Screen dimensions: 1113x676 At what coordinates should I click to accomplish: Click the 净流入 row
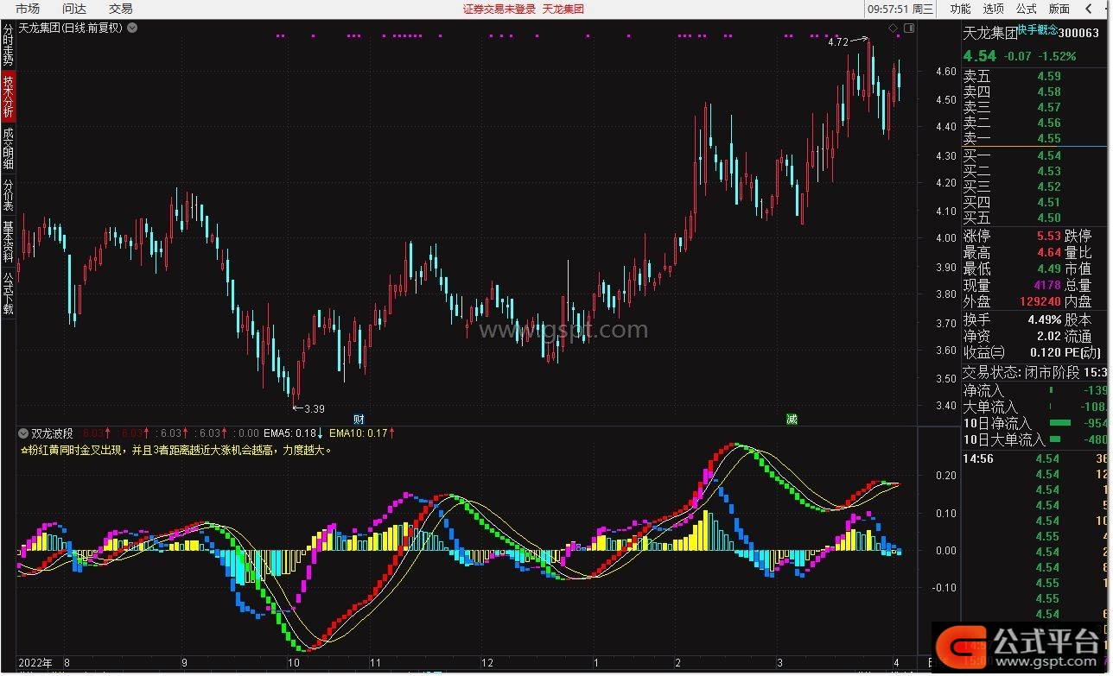[x=1035, y=390]
